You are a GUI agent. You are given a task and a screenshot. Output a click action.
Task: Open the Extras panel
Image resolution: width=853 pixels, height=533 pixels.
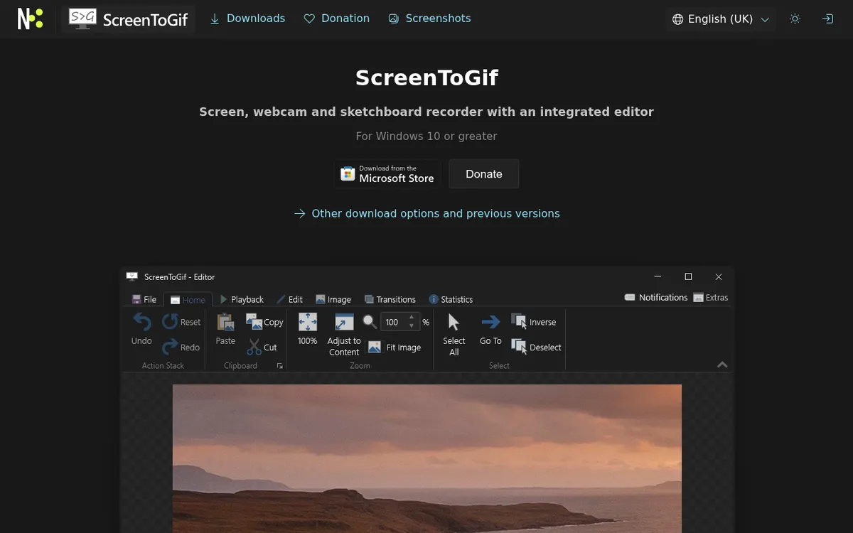pyautogui.click(x=710, y=298)
